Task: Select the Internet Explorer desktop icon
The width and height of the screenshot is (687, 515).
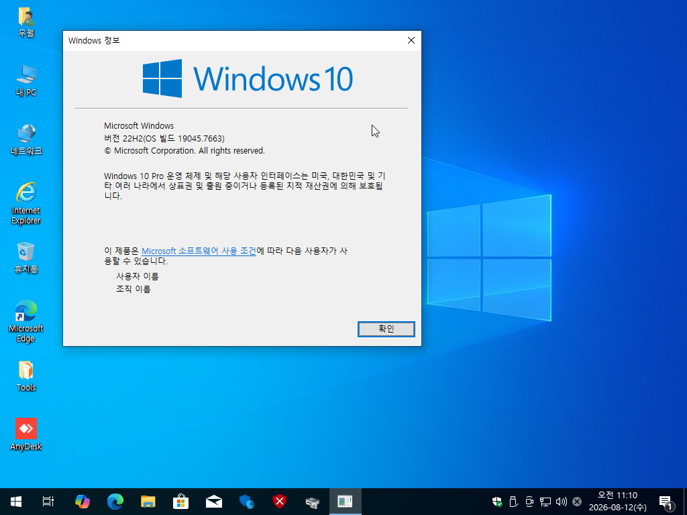Action: click(26, 203)
